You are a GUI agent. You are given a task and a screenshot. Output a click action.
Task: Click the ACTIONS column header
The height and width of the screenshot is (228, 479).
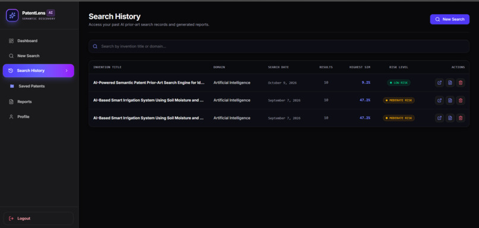point(458,67)
